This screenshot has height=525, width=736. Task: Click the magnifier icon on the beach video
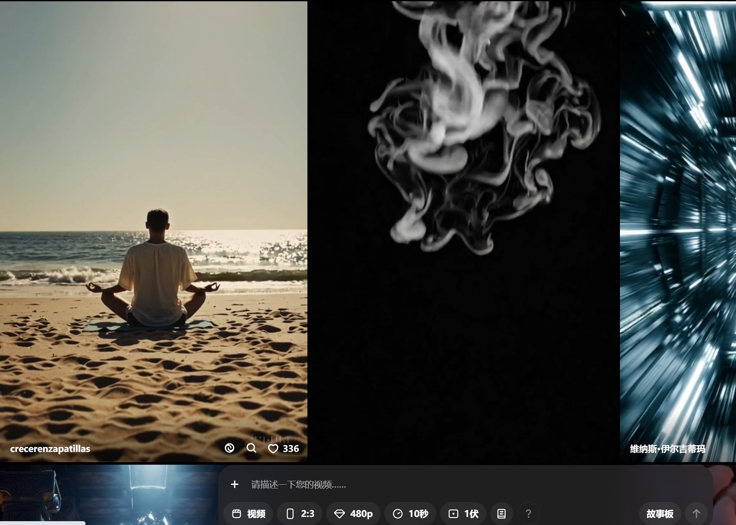click(251, 448)
